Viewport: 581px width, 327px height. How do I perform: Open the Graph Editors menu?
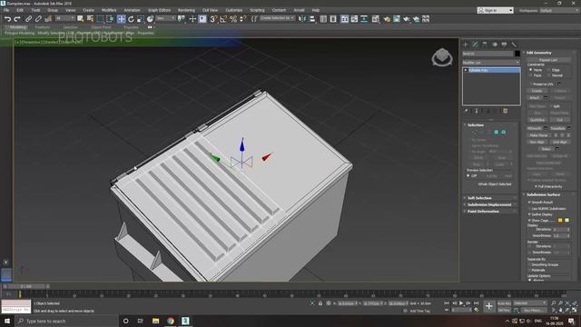pyautogui.click(x=160, y=10)
